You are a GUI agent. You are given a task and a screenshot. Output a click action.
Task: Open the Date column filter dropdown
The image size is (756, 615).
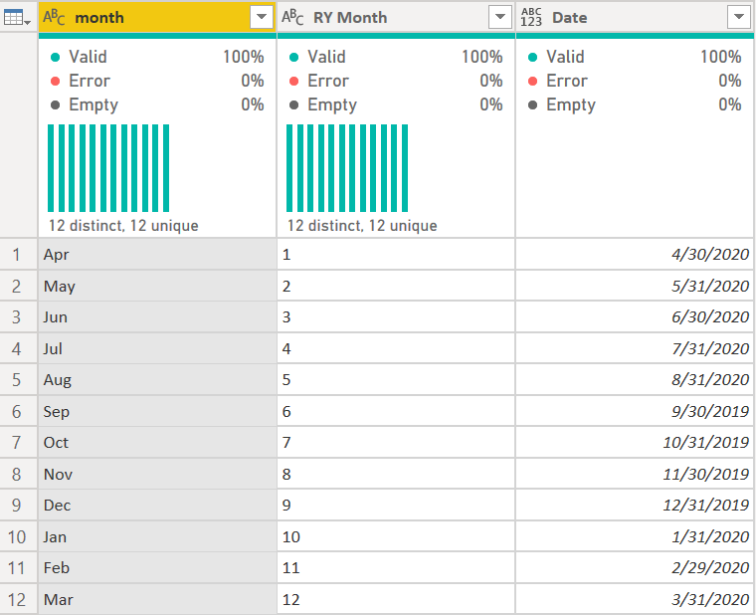739,17
